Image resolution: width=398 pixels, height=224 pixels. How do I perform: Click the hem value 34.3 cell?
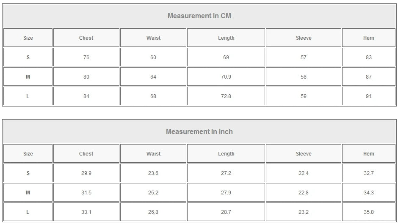click(x=368, y=193)
